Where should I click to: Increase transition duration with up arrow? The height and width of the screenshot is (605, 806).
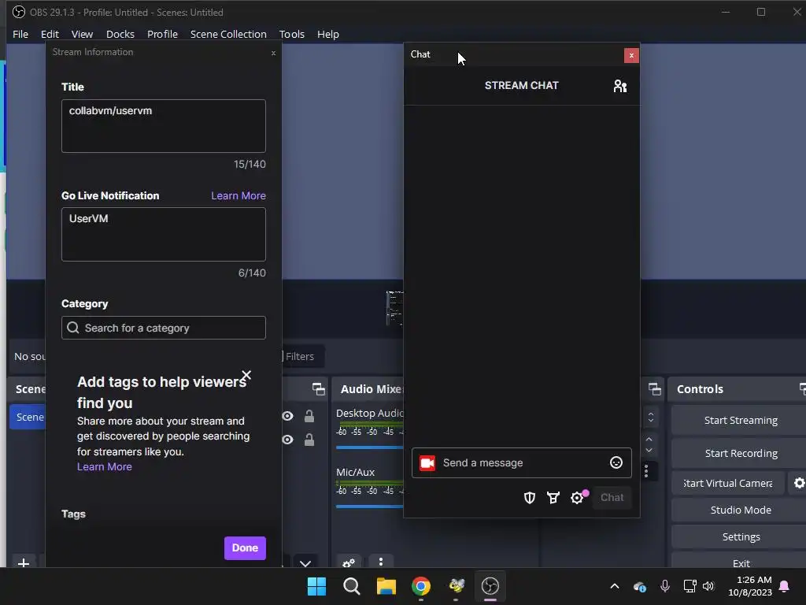[x=649, y=439]
